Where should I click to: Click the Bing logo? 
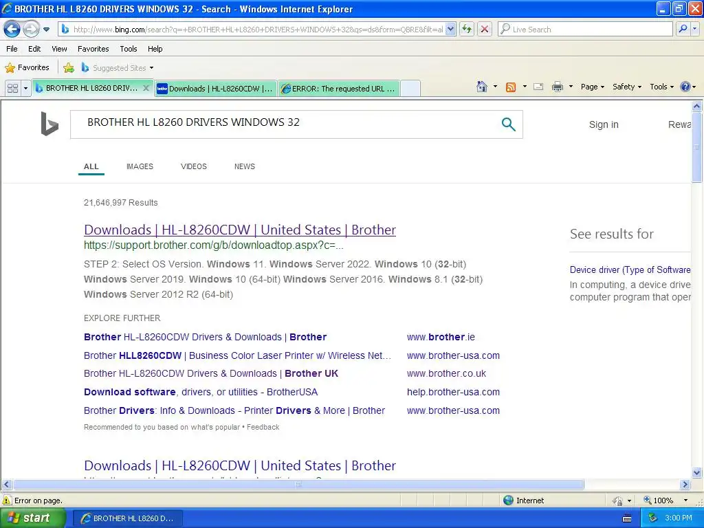coord(49,124)
